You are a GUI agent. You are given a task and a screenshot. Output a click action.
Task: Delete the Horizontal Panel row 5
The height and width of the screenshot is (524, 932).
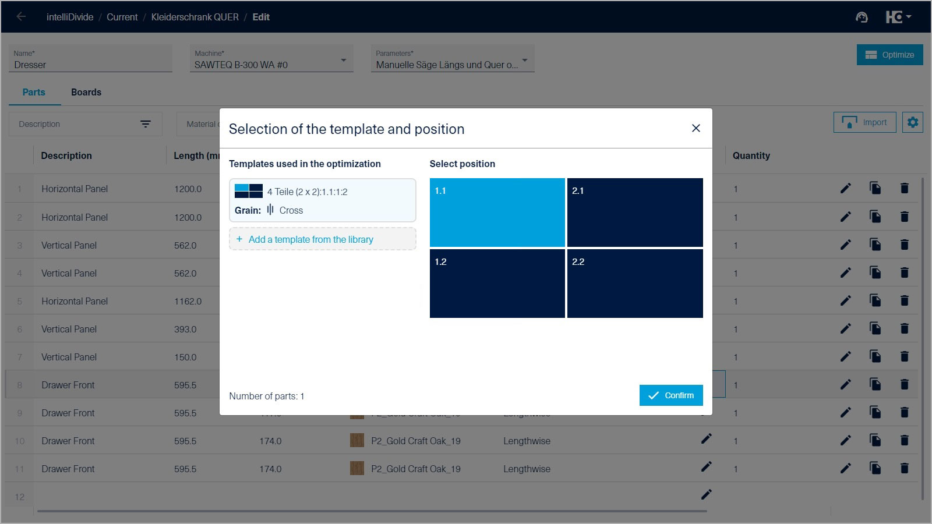coord(904,301)
